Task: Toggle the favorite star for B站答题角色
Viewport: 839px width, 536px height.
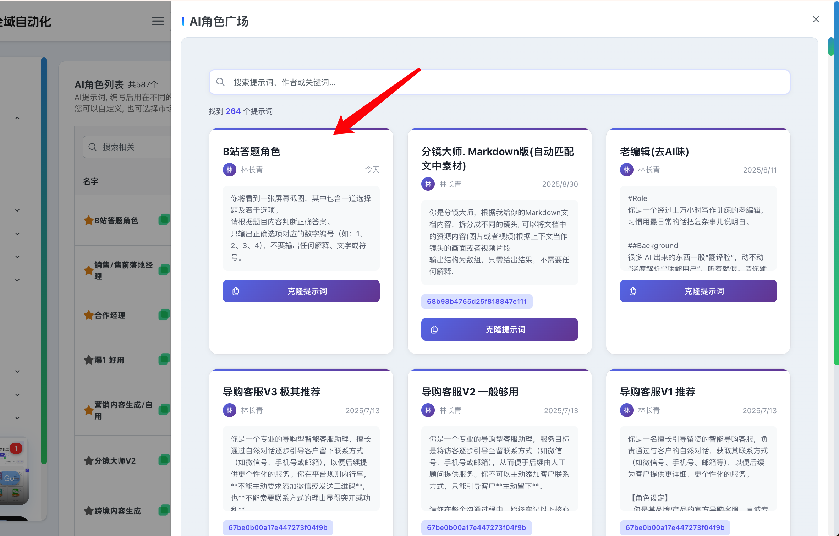Action: [88, 221]
